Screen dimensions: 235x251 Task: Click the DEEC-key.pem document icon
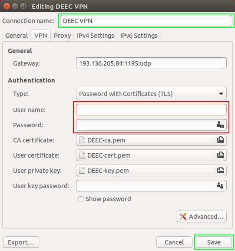[x=82, y=170]
